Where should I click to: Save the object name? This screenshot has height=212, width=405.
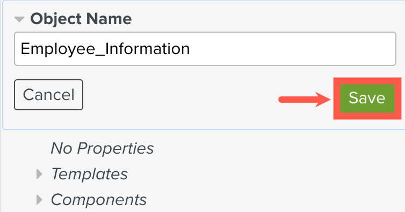367,99
